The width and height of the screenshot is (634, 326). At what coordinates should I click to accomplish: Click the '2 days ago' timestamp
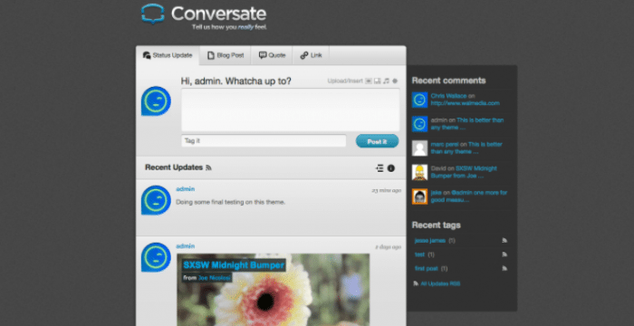point(389,246)
